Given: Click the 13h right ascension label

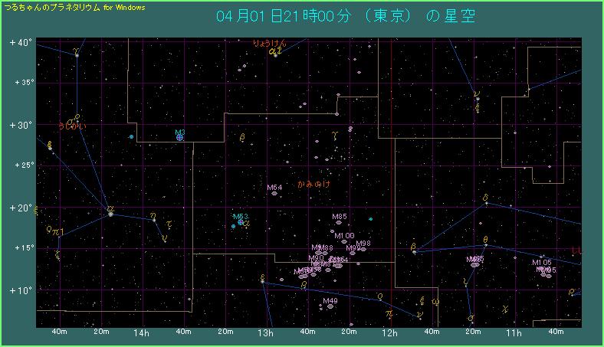Looking at the screenshot, I should tap(265, 333).
